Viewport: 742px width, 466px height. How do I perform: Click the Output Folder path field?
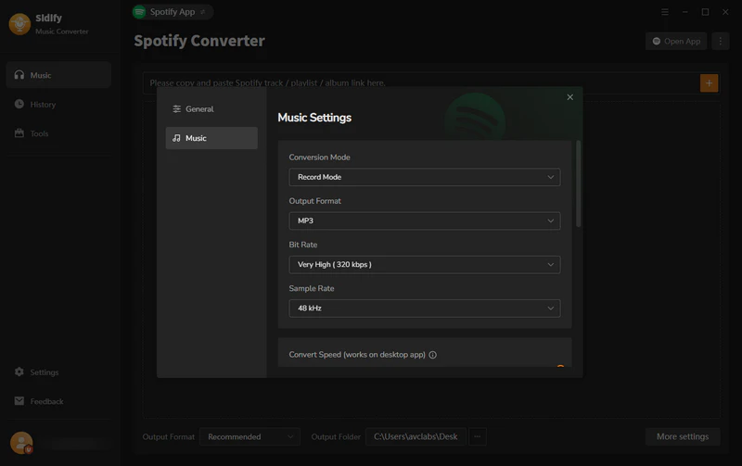point(416,436)
